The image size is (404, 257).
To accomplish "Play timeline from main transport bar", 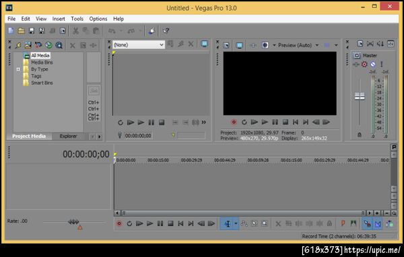I will pos(149,223).
